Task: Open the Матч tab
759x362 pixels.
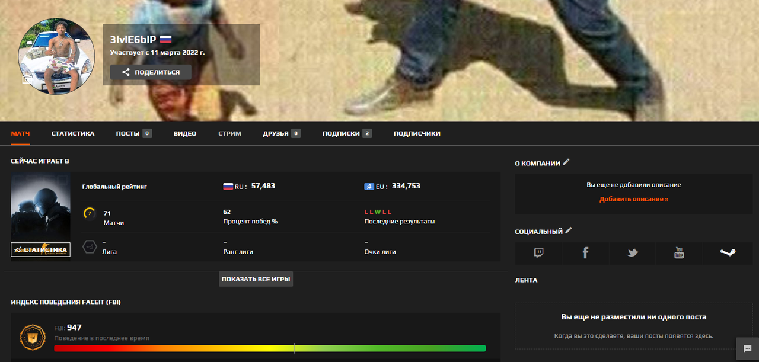Action: [20, 133]
